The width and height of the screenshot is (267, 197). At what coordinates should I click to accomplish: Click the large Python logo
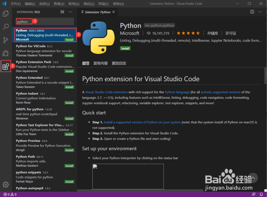99,38
